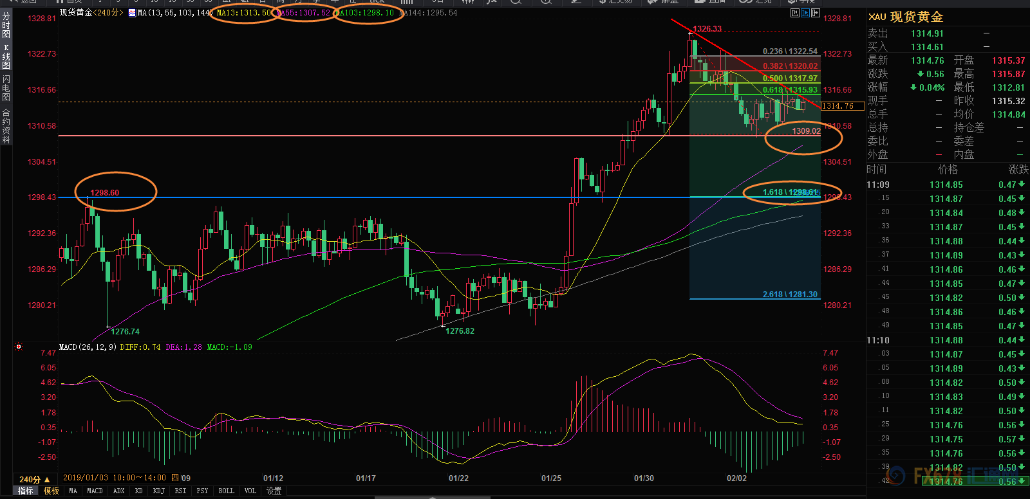Expand the 240分 timeframe selector

[34, 479]
